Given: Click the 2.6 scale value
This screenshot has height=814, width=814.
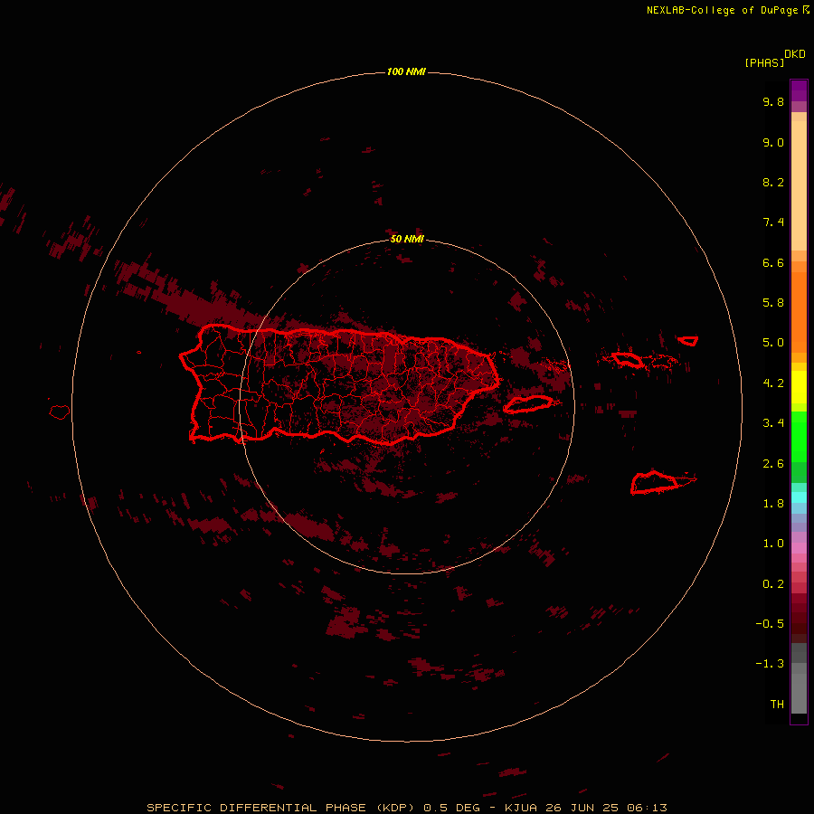Looking at the screenshot, I should (x=773, y=464).
